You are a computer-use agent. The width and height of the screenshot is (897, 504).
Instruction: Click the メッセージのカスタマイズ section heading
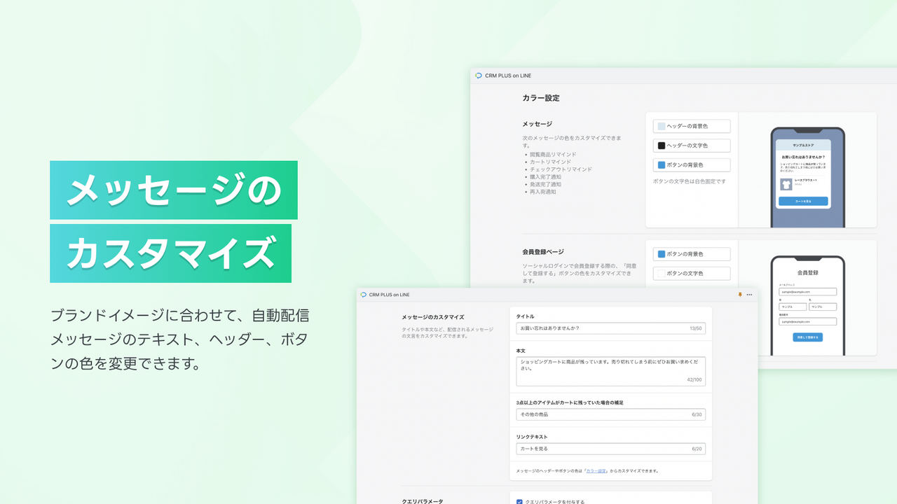point(433,317)
